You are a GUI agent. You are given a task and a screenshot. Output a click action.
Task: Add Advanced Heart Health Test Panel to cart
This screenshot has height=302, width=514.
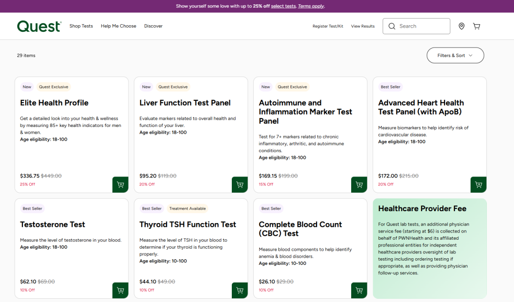[478, 185]
